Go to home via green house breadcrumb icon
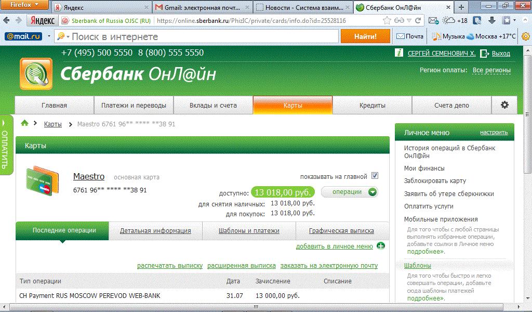The image size is (532, 312). click(x=24, y=123)
